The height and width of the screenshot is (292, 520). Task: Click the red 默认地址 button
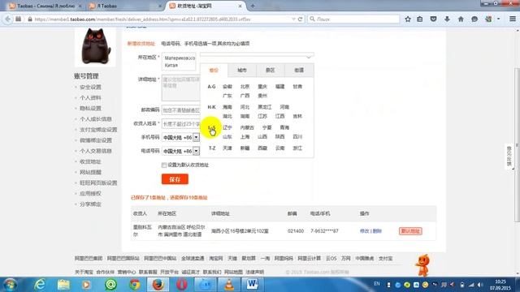410,231
